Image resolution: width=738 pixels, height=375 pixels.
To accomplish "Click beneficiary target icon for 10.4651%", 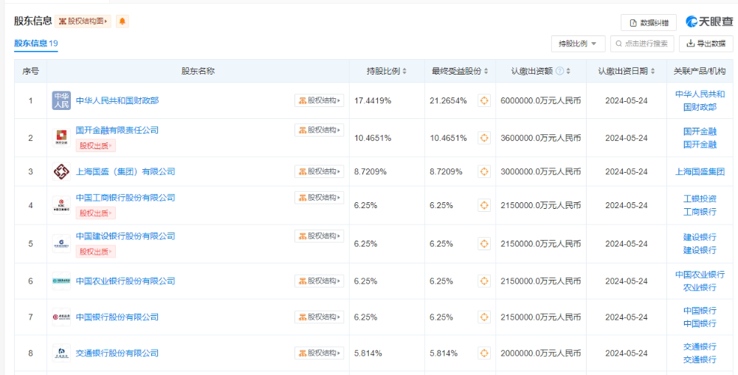I will point(484,138).
